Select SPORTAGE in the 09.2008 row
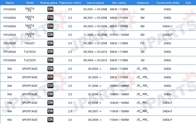The height and width of the screenshot is (124, 196). [x=30, y=120]
